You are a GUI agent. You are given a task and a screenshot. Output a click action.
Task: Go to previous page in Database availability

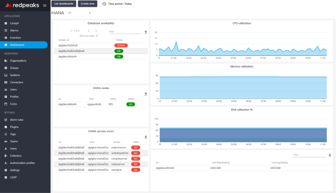(89, 31)
